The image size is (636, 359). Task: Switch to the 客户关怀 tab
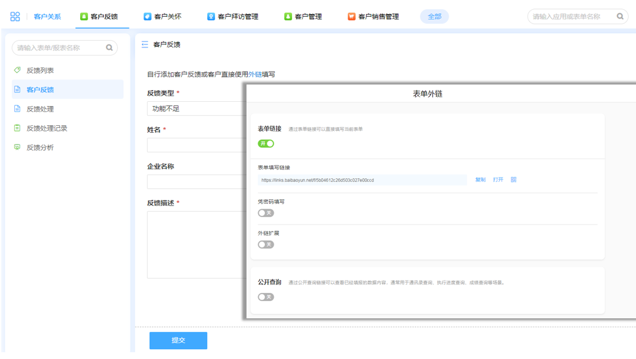163,17
